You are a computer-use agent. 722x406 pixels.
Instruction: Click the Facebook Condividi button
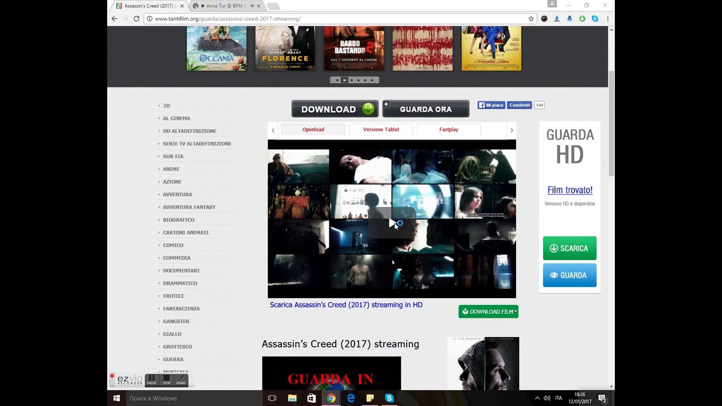pos(520,105)
